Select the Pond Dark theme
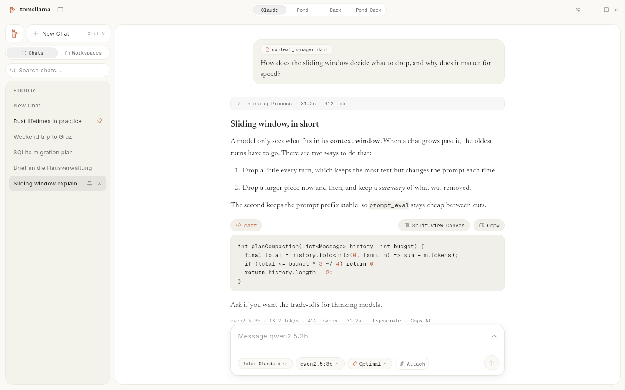The image size is (625, 390). [x=368, y=10]
